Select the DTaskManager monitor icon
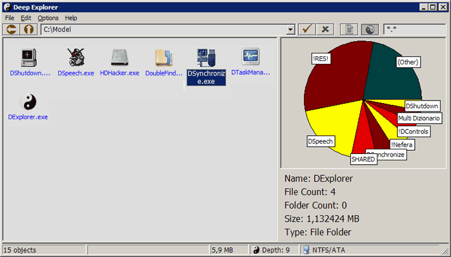 250,56
